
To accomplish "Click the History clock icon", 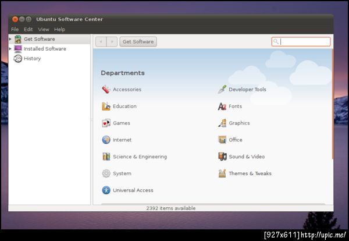I will 18,59.
